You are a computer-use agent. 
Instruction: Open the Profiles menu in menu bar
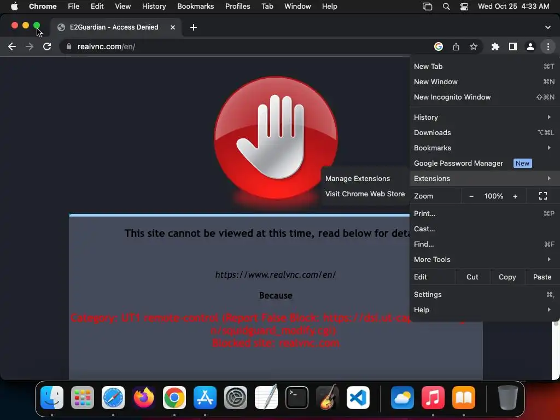pos(237,7)
